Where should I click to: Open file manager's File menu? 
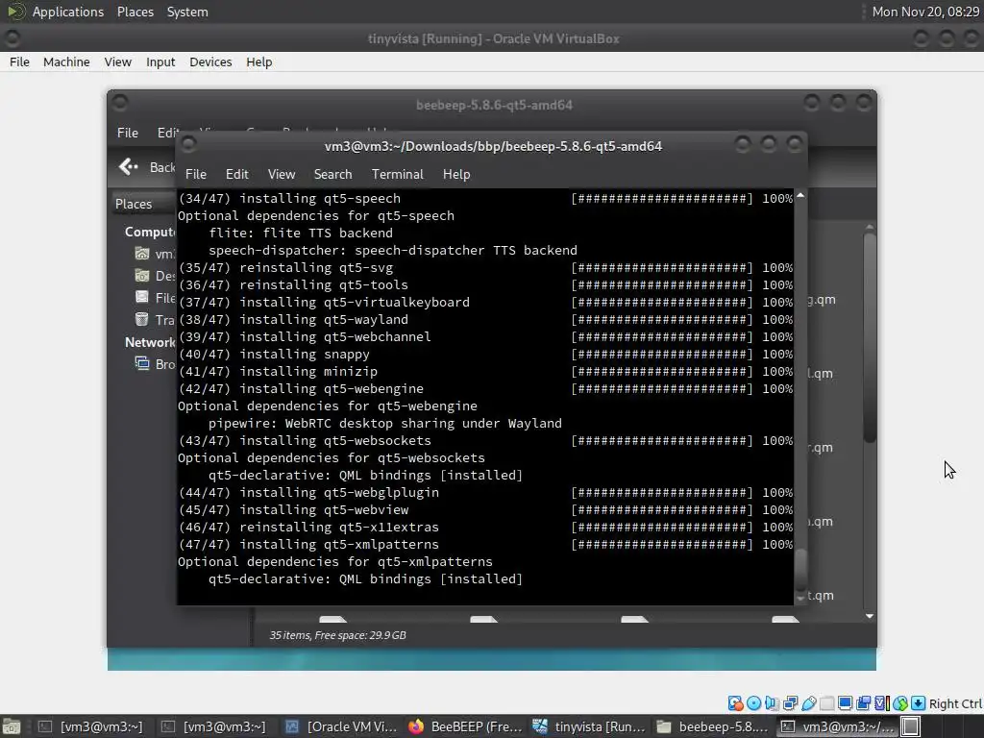point(128,133)
